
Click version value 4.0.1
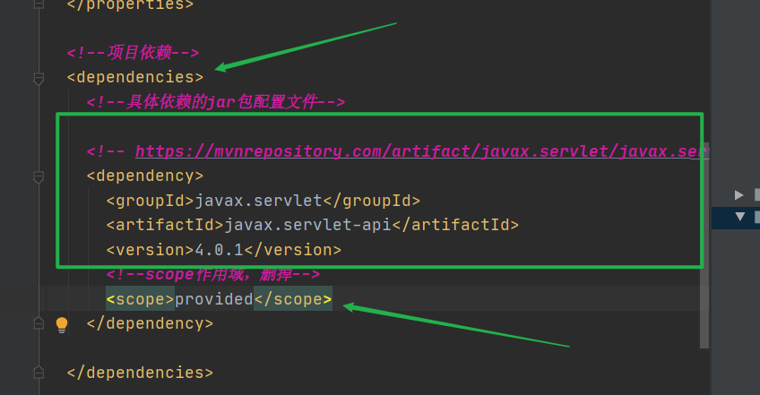click(x=219, y=250)
